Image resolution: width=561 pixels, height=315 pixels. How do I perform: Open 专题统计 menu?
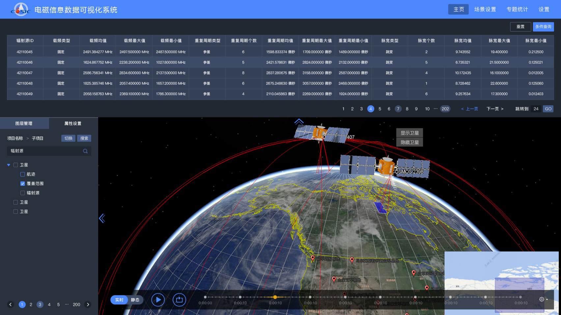coord(517,9)
